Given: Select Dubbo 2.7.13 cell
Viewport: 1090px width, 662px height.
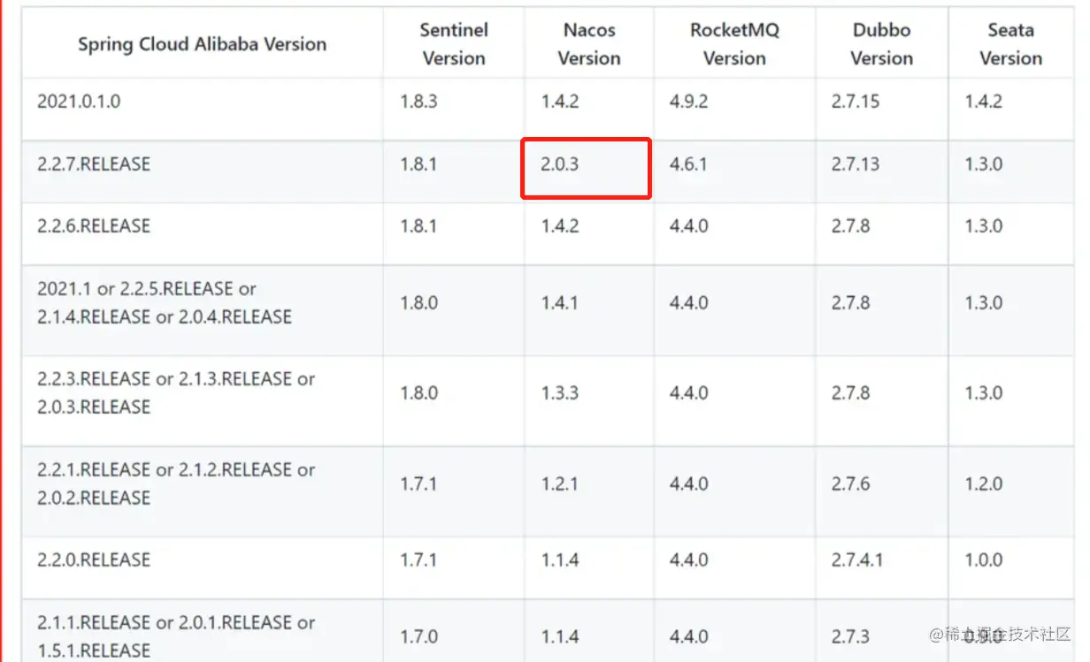Looking at the screenshot, I should pos(881,171).
